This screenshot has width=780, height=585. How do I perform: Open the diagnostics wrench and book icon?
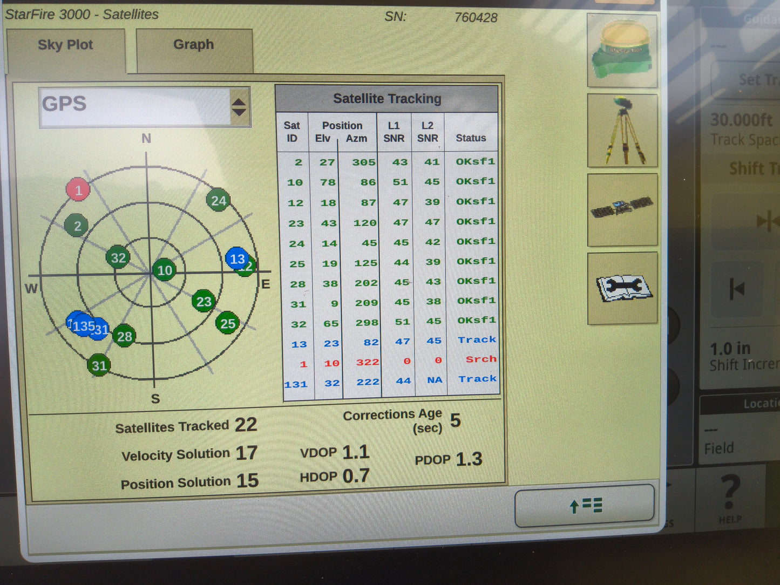click(x=622, y=288)
